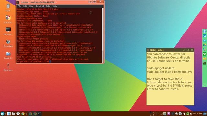Click the purple diamond tray icon
This screenshot has height=116, width=207.
point(169,114)
